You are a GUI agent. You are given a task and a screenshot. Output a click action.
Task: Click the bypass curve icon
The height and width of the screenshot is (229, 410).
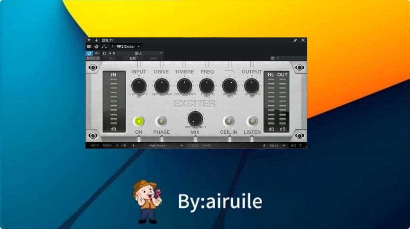coord(97,53)
